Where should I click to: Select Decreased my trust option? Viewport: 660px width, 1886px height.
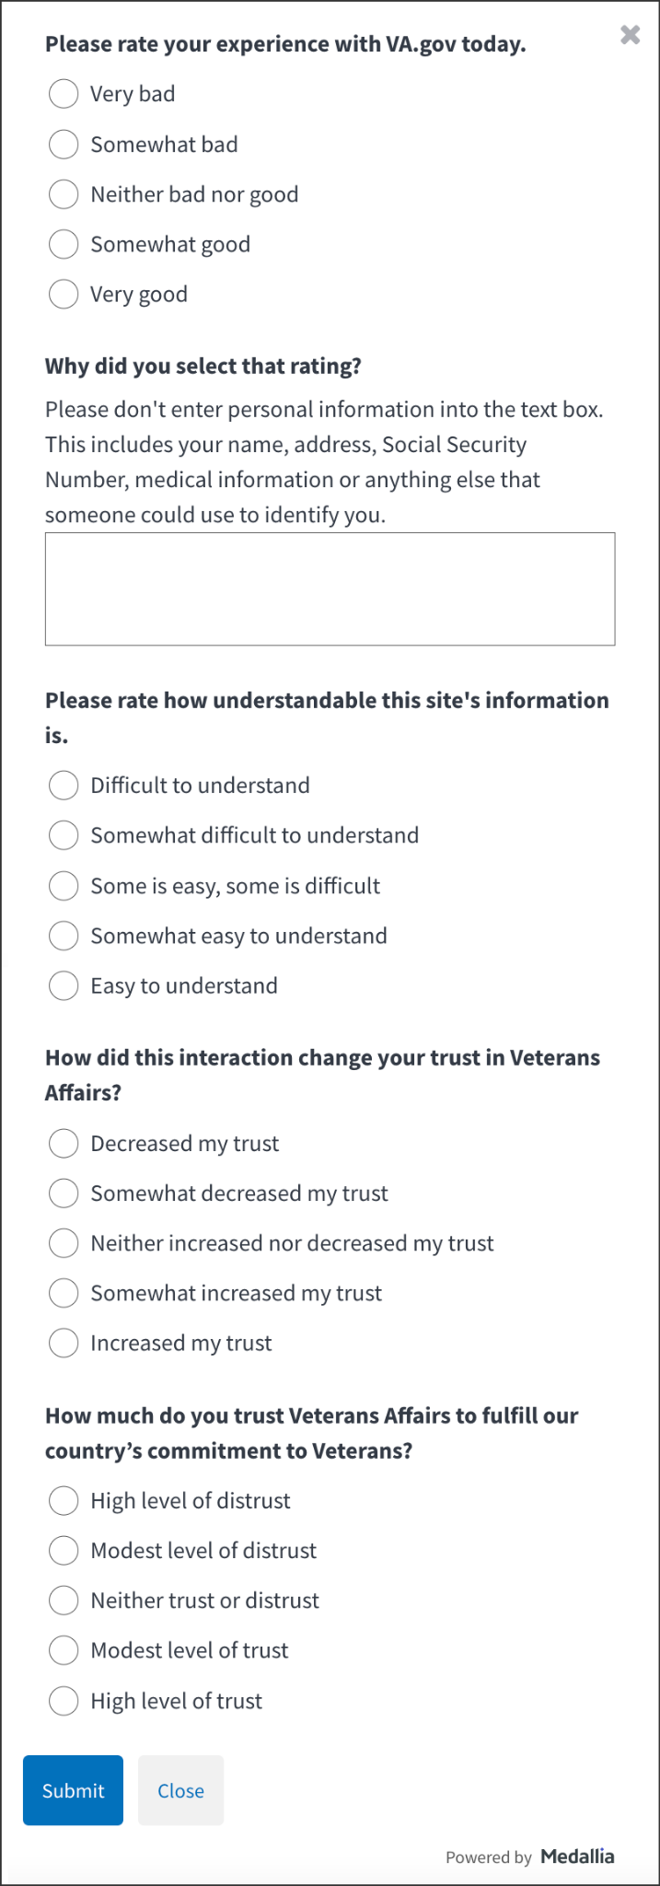pos(64,1144)
